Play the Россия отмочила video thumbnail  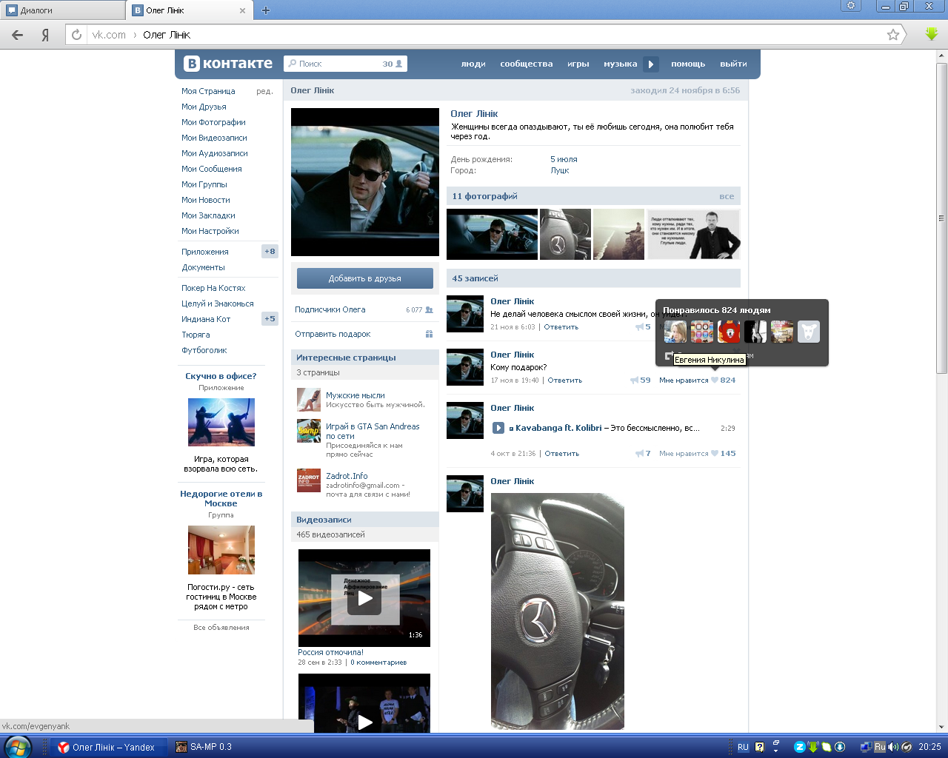pyautogui.click(x=364, y=597)
